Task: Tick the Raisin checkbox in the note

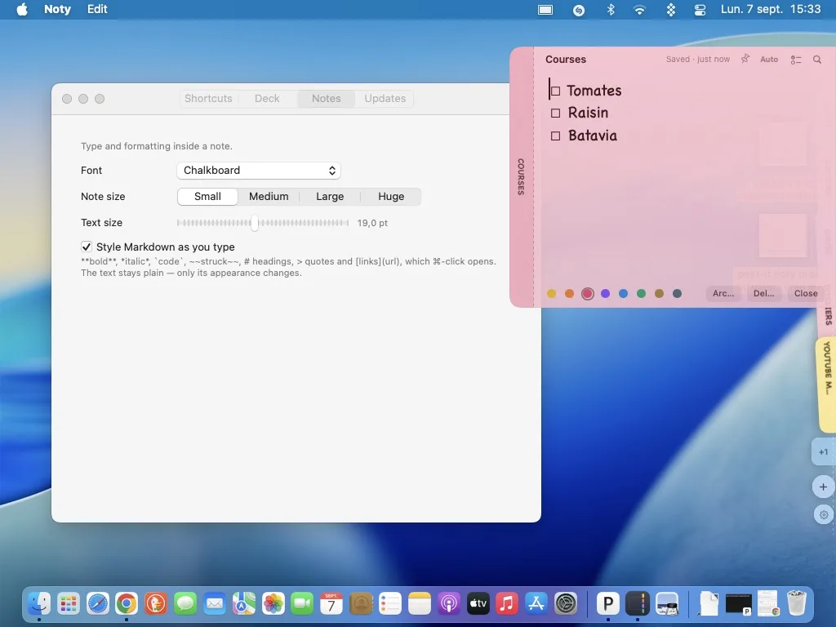Action: [x=555, y=113]
